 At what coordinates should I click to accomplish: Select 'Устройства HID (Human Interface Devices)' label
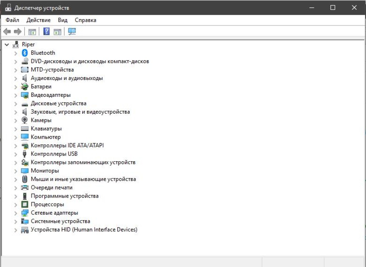coord(84,229)
